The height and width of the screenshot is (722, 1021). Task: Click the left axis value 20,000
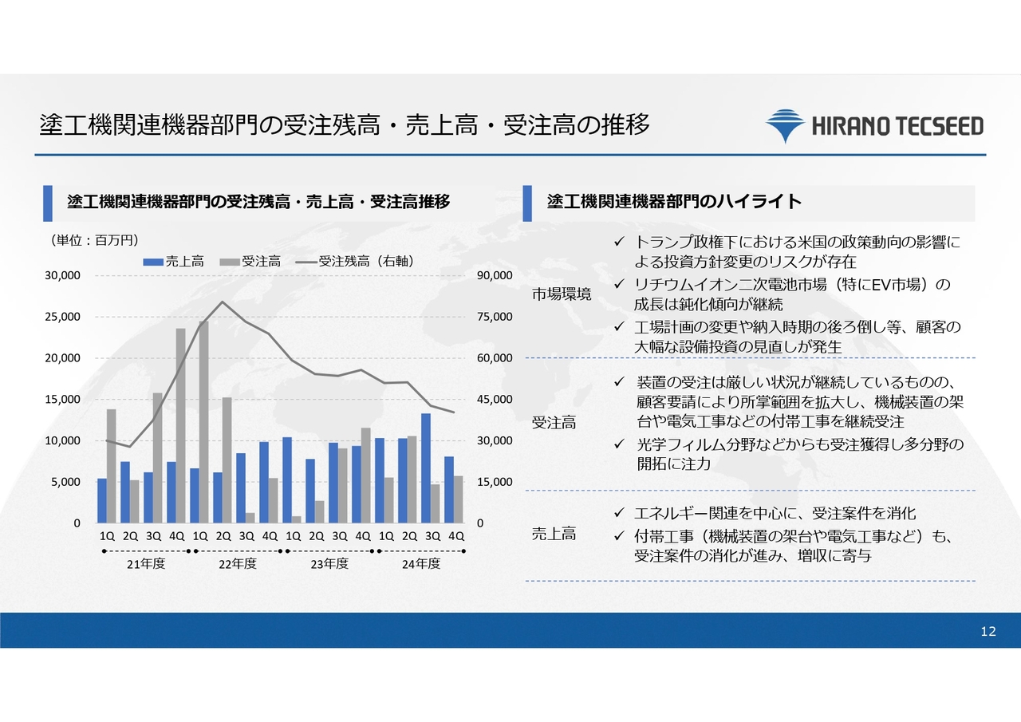62,358
